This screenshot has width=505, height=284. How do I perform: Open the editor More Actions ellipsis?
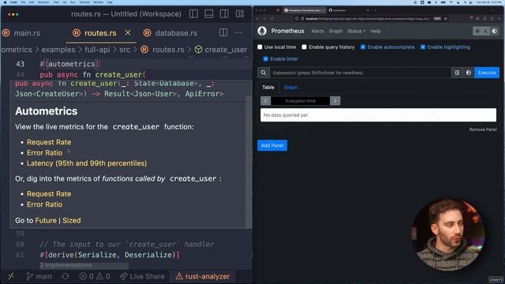[238, 32]
